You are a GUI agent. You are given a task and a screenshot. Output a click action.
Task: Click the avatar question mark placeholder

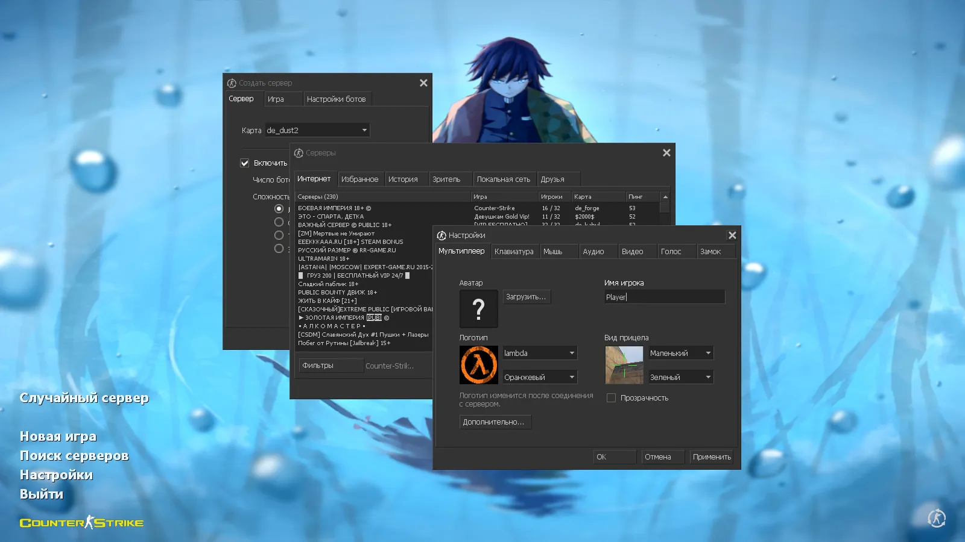(478, 309)
